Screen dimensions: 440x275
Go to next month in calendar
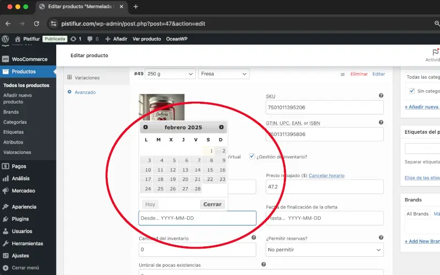pyautogui.click(x=221, y=127)
